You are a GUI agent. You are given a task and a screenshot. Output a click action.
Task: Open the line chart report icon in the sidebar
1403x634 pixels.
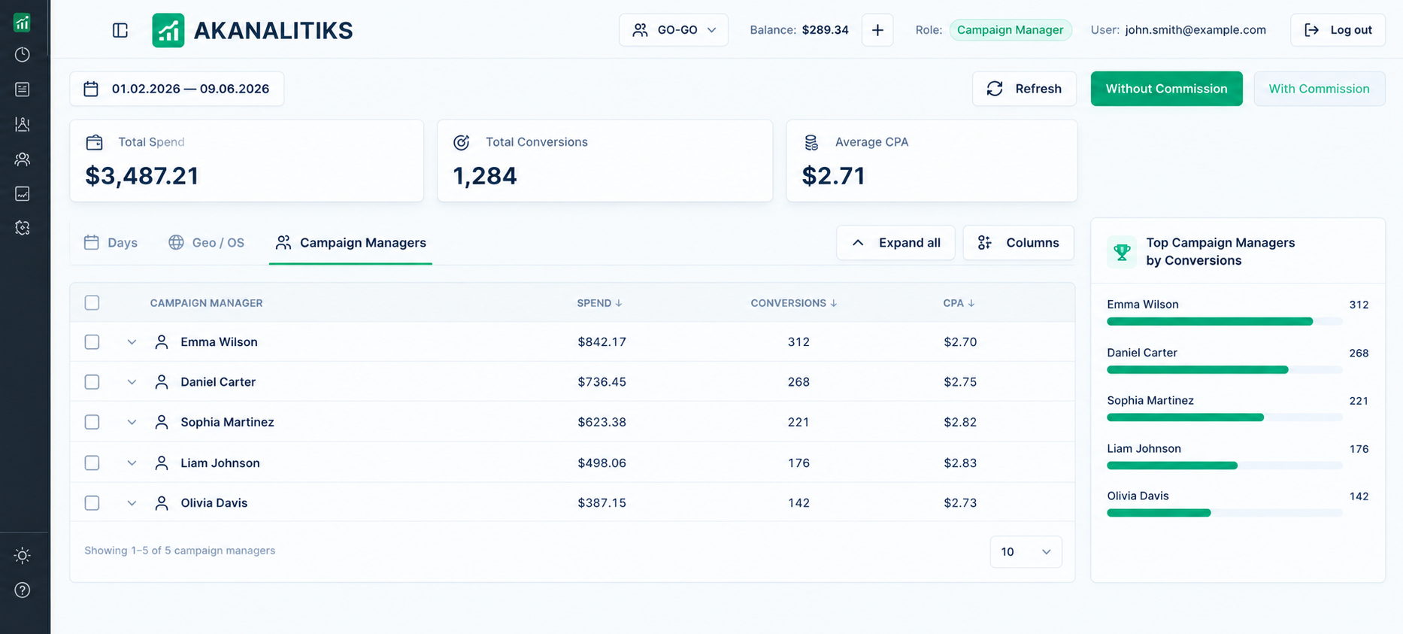coord(23,194)
